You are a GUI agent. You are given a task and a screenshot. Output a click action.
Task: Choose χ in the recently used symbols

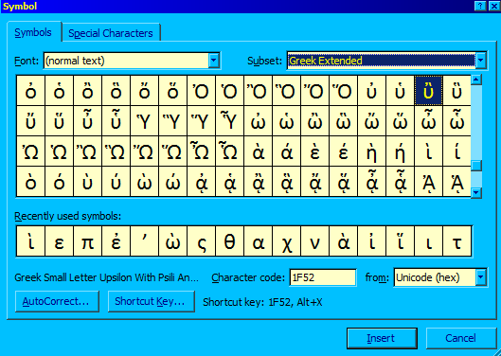tap(287, 241)
